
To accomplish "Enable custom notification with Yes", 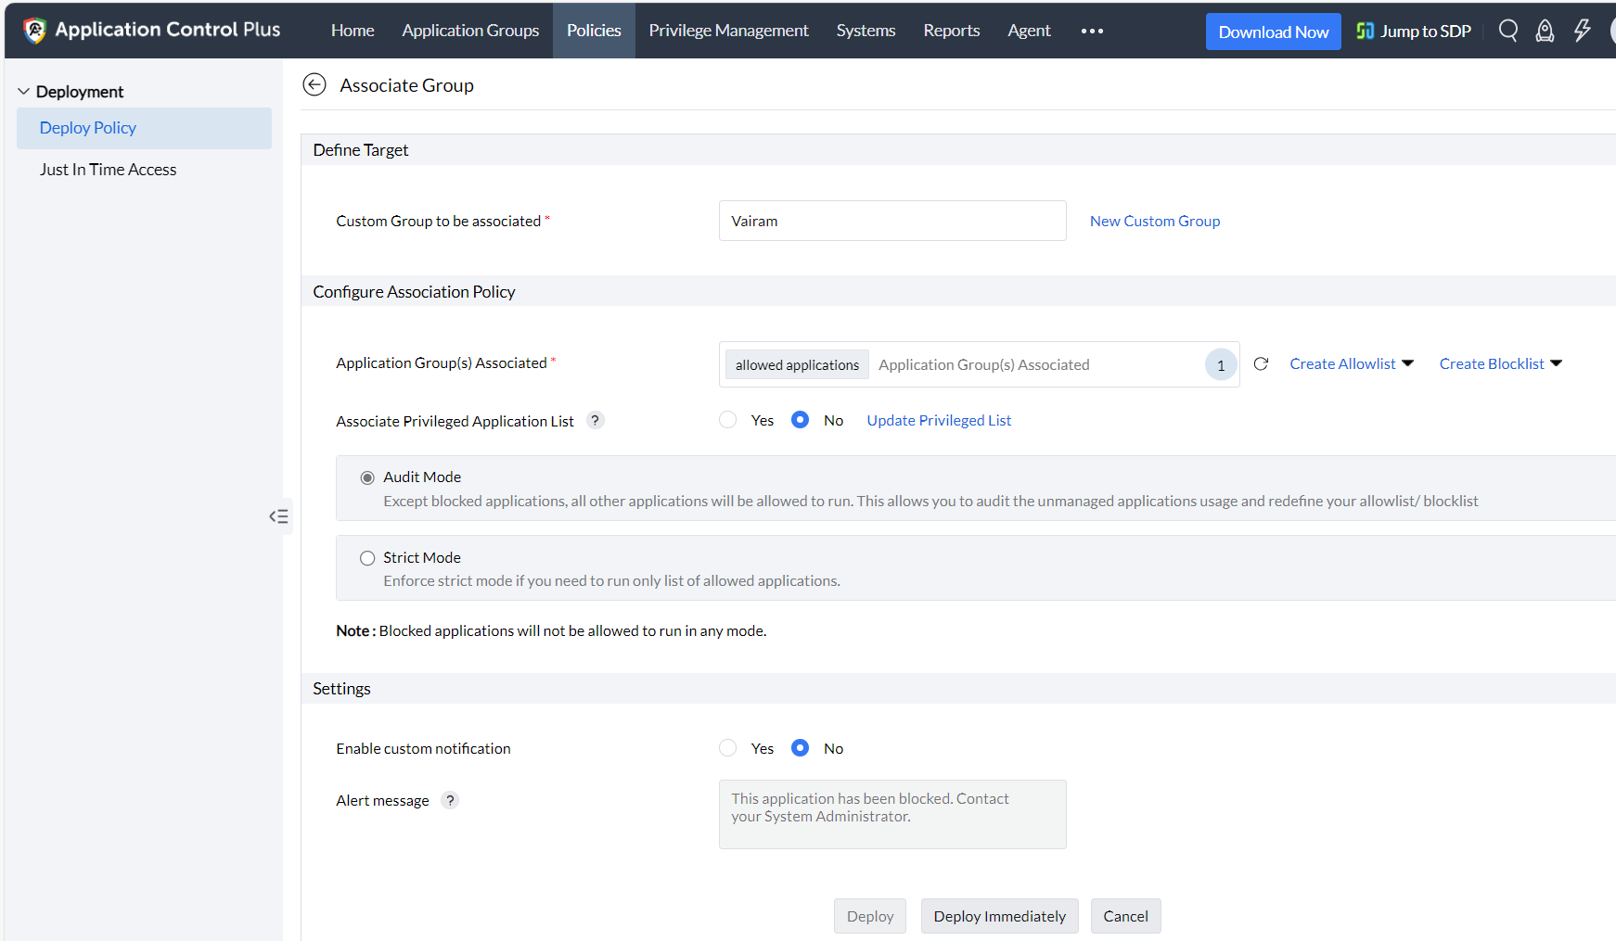I will point(728,748).
